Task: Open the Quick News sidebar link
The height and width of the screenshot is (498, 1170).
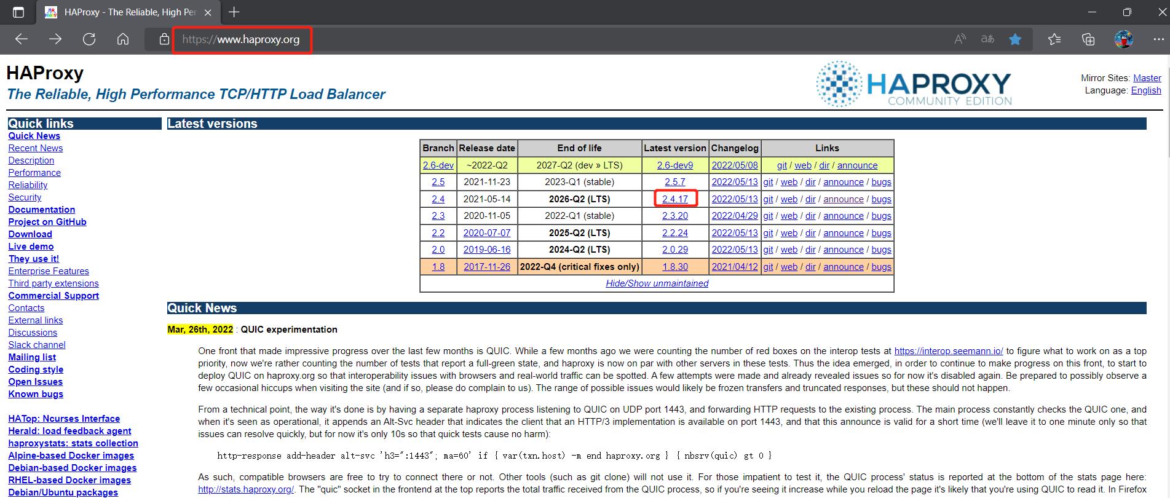Action: [34, 136]
